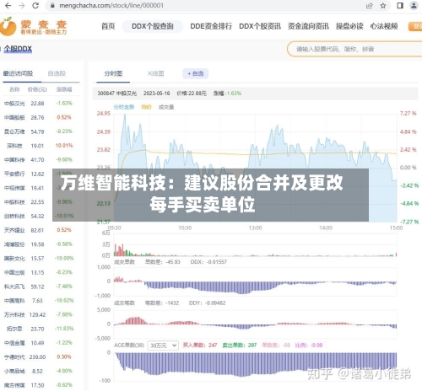Click the browser forward arrow

(22, 5)
